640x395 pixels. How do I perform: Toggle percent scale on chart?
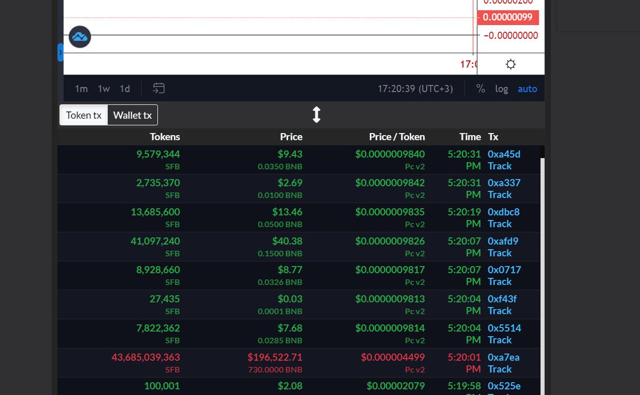(481, 89)
